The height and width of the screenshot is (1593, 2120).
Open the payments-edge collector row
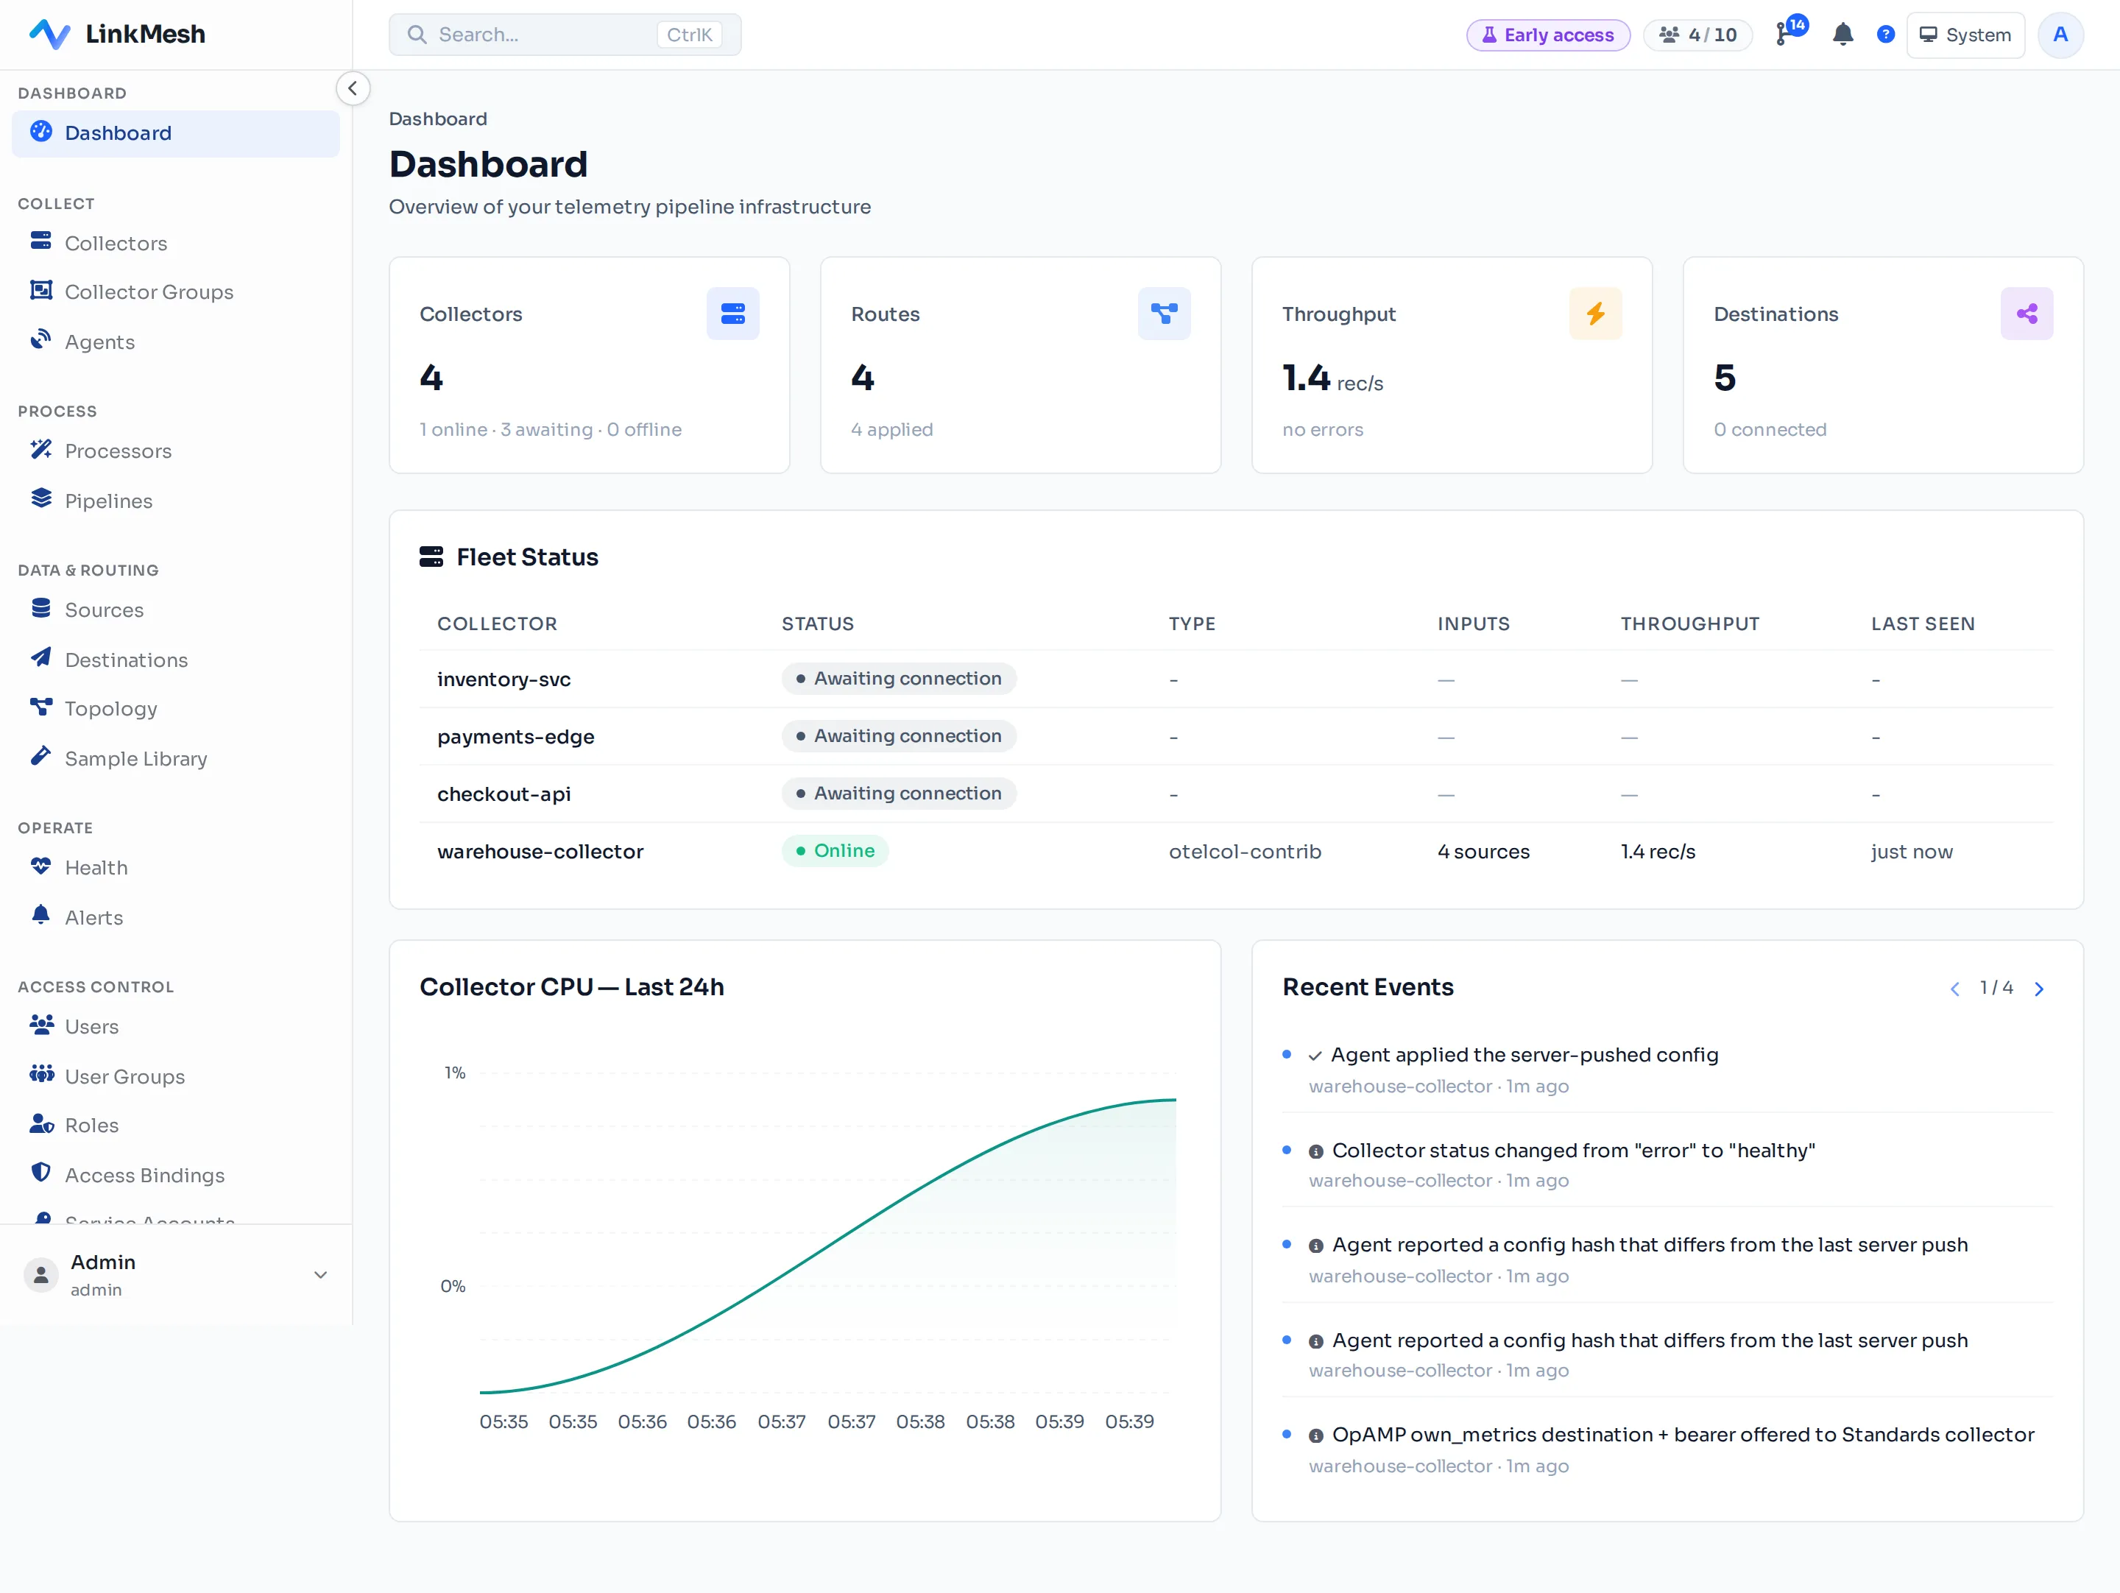pos(1237,736)
